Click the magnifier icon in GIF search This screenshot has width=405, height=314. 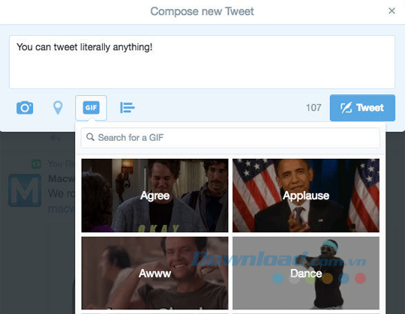pos(90,137)
